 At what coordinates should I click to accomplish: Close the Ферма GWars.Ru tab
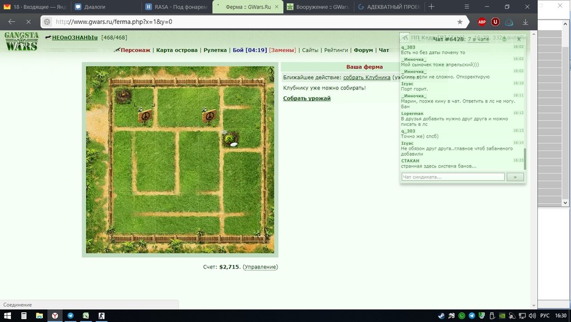277,7
